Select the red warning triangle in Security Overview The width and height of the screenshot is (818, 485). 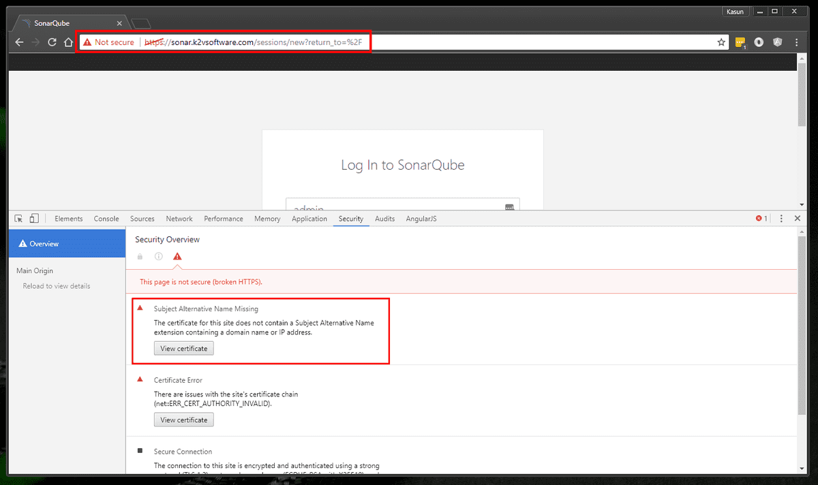click(177, 256)
